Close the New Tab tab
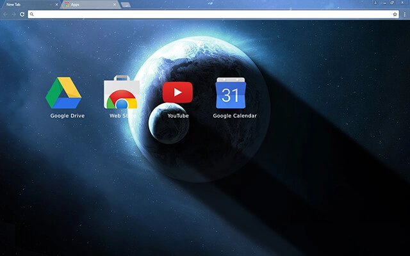Viewport: 410px width, 256px height. click(57, 4)
